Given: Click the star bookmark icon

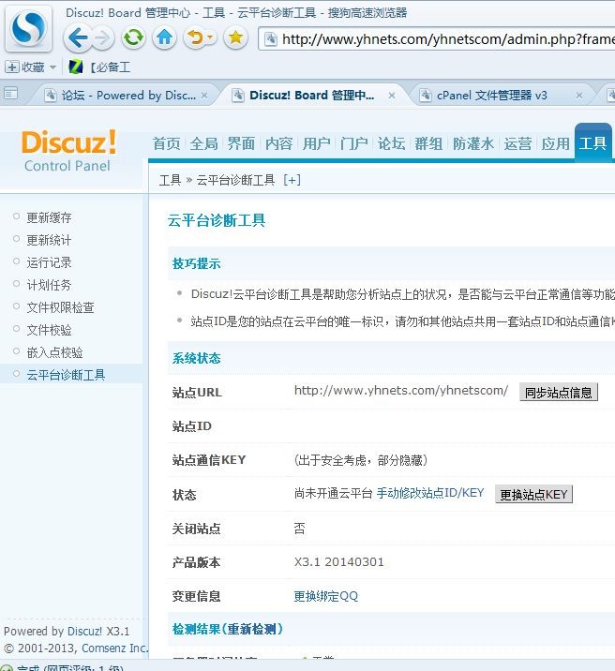Looking at the screenshot, I should 235,37.
